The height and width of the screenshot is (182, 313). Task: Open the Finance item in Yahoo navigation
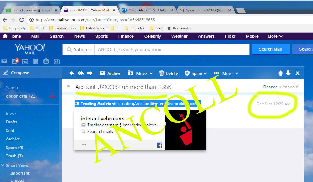(126, 36)
